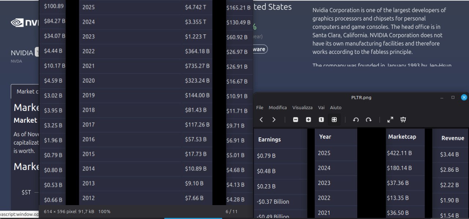Select $117.26 B value in the large table
Viewport: 469px width, 219px height.
coord(197,125)
